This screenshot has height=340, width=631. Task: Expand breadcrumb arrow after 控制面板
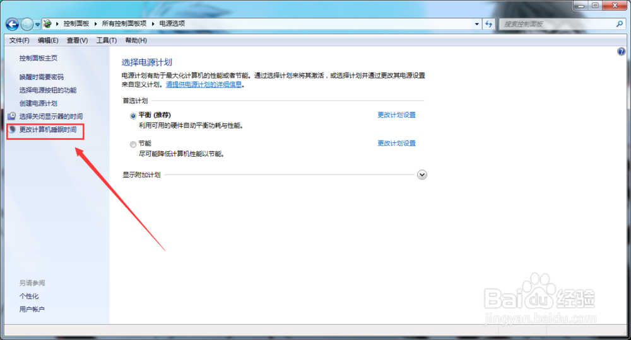95,24
